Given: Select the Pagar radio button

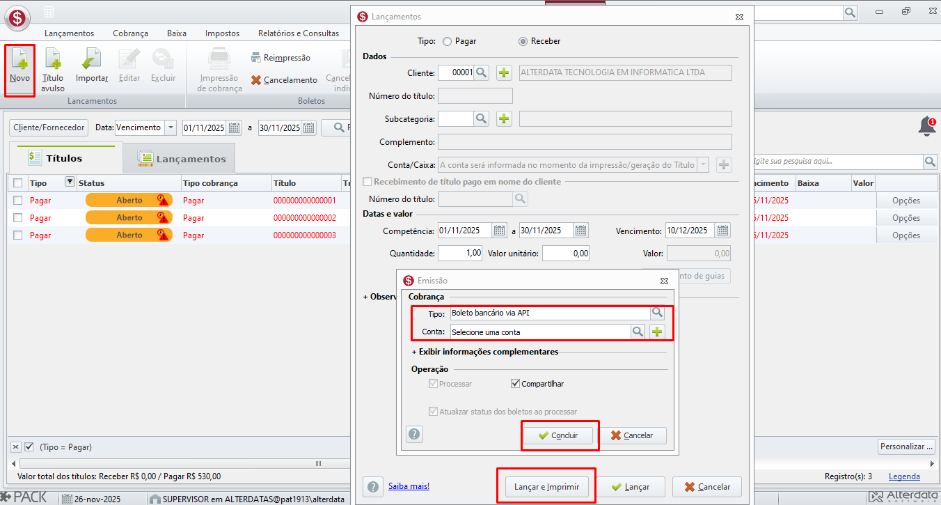Looking at the screenshot, I should [447, 41].
